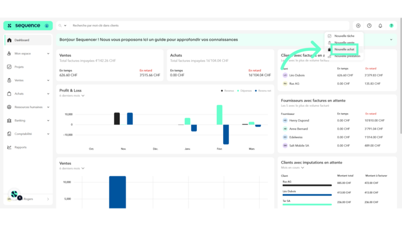
Task: Click the floating Sequence chat bubble icon
Action: [x=15, y=194]
